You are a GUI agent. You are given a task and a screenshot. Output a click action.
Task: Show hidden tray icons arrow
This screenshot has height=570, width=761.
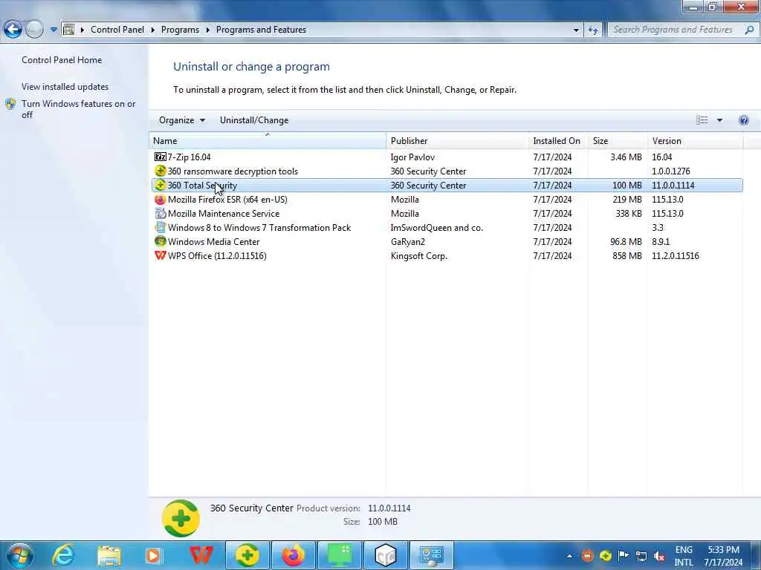click(x=569, y=556)
